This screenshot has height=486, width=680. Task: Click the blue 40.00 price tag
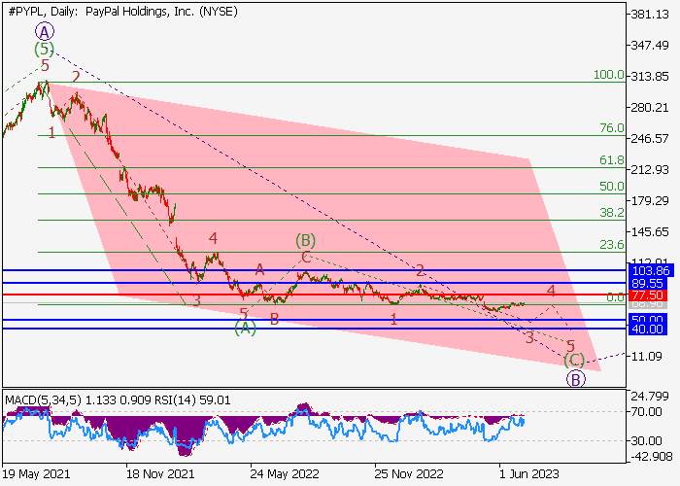(648, 329)
